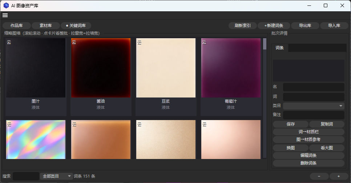Switch to the 作品库 library
Viewport: 351px width, 183px height.
(17, 25)
